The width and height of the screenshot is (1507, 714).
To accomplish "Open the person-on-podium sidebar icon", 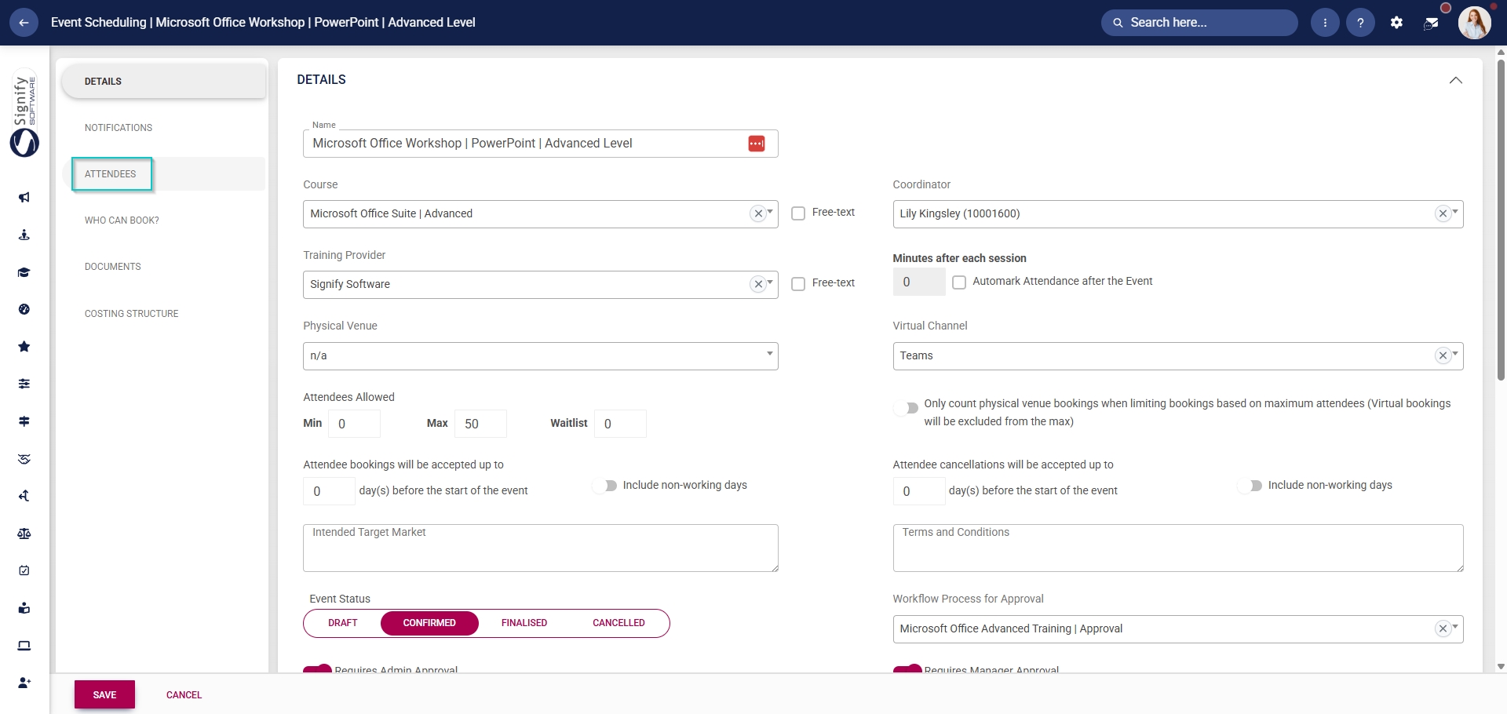I will click(24, 235).
